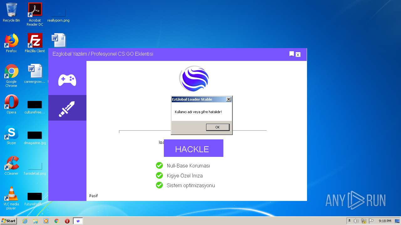Click the Sistem optimizasyonu green checkmark
Screen dimensions: 401x225
[159, 185]
